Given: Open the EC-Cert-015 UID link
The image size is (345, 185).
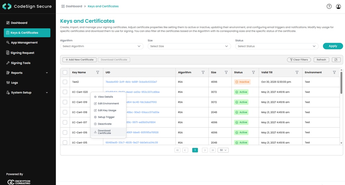Looking at the screenshot, I should tap(131, 143).
